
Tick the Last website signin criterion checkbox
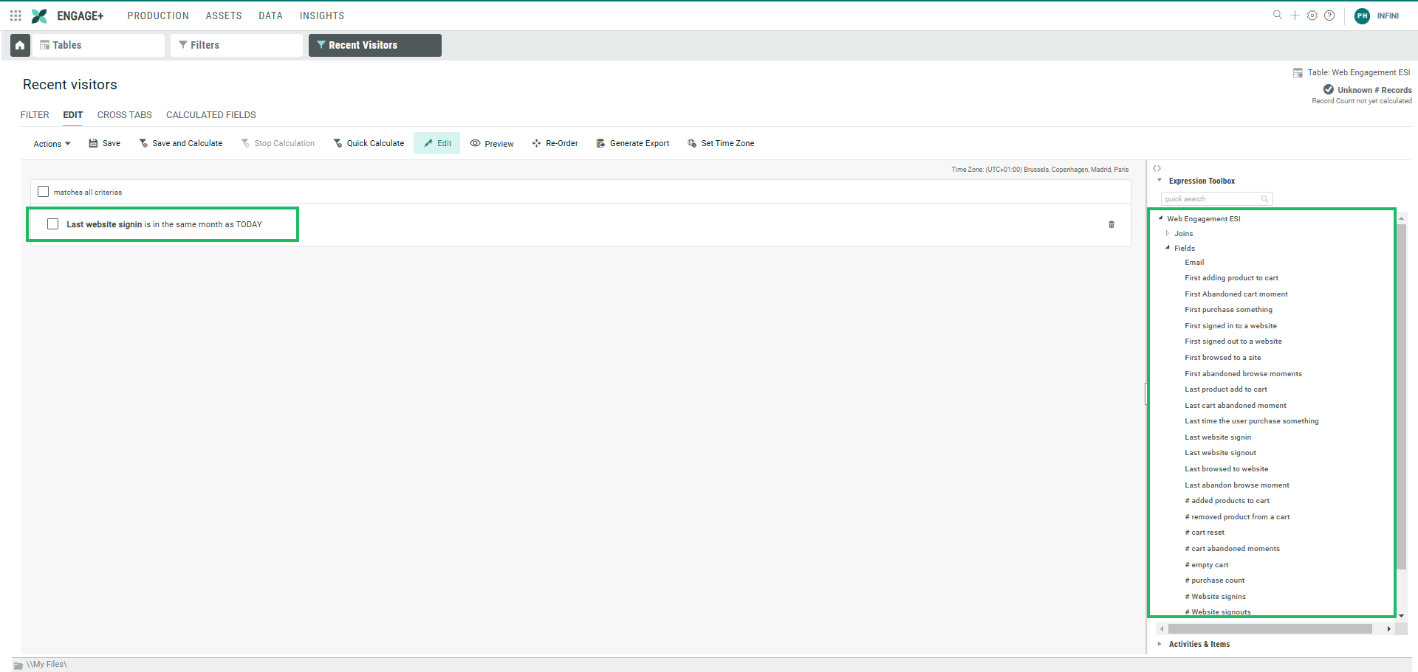click(x=53, y=224)
